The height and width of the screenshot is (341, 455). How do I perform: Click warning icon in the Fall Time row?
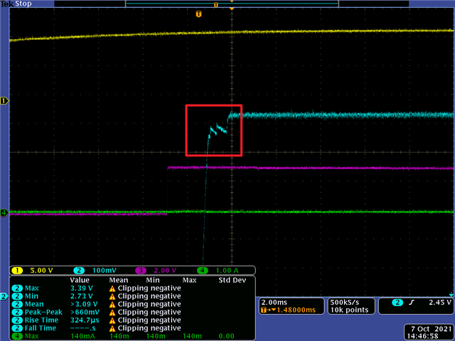click(112, 328)
